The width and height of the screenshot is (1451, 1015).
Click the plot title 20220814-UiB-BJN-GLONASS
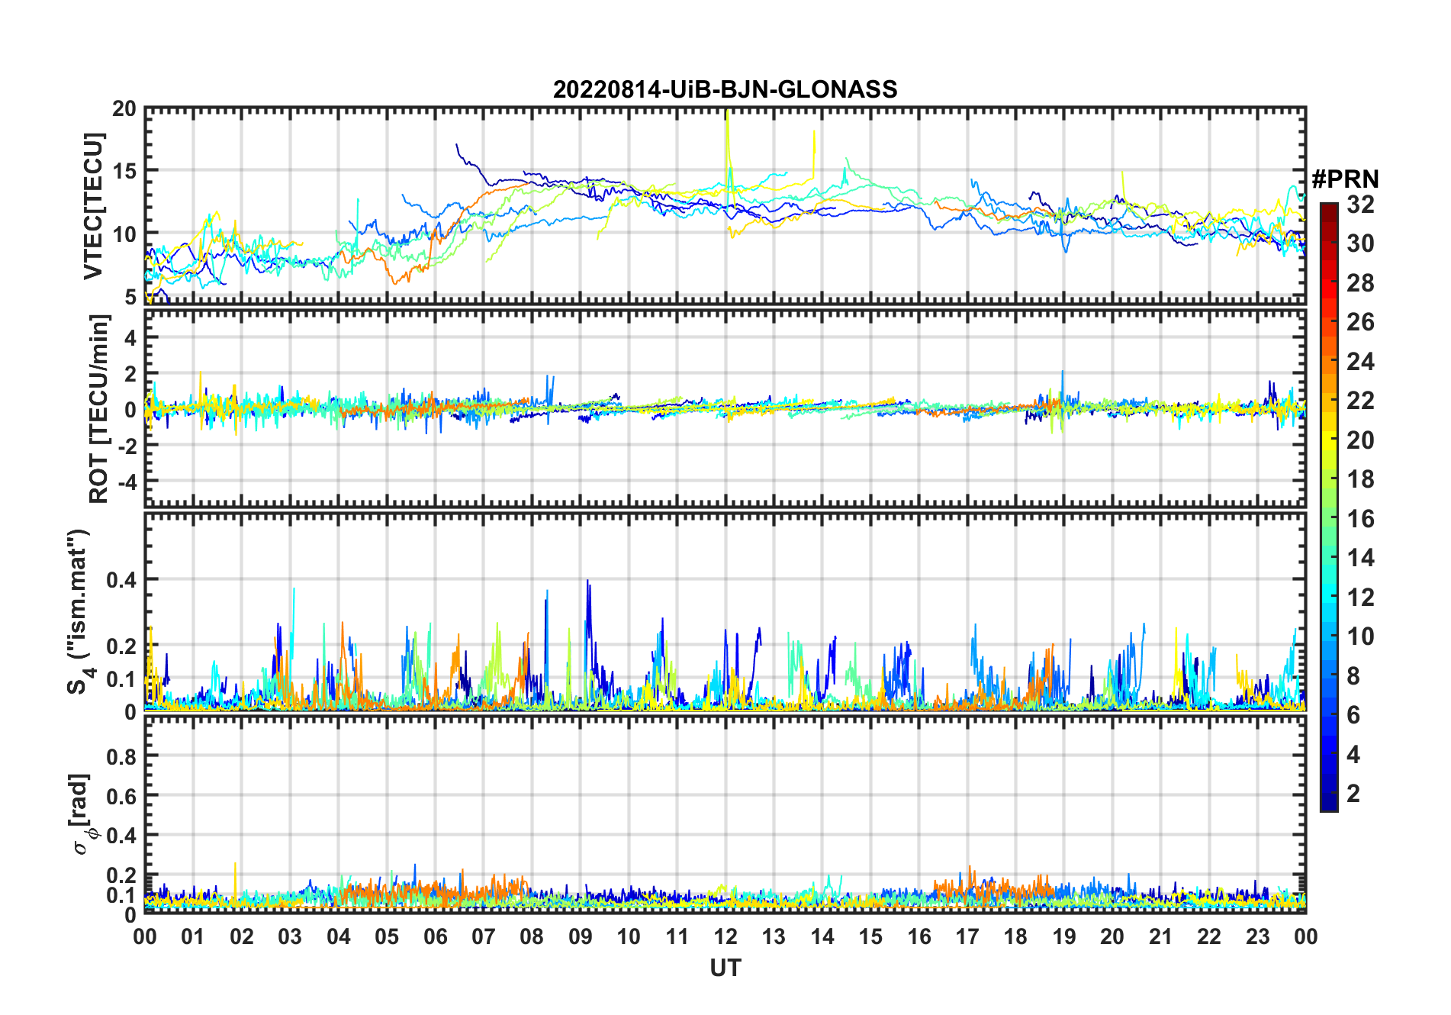tap(725, 90)
